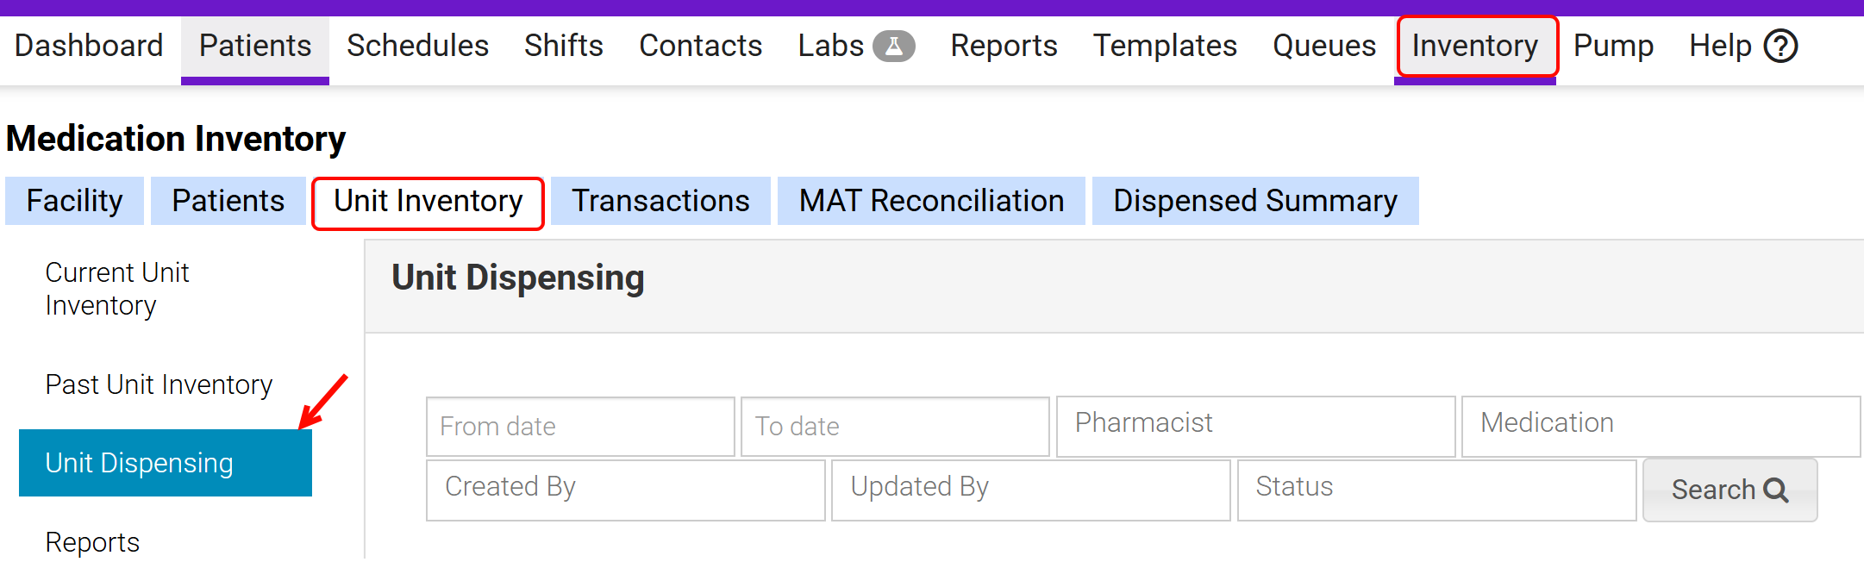Click the From date input field

coord(580,427)
